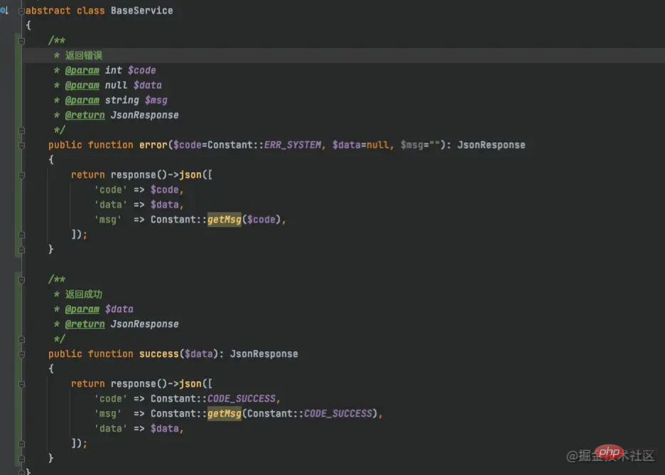Click fold marker at 返回错误 docblock end
665x475 pixels.
tap(21, 130)
